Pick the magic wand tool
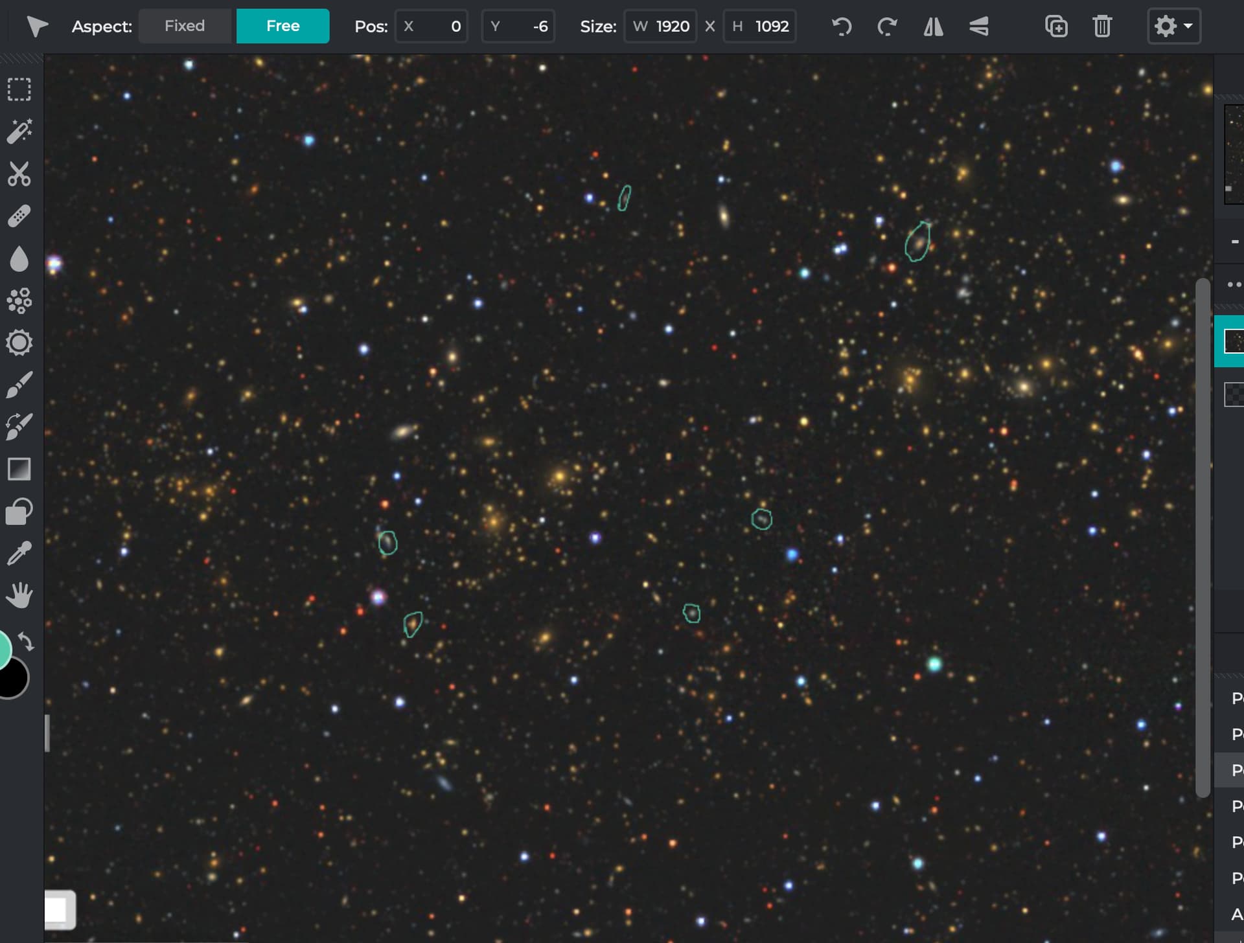Image resolution: width=1244 pixels, height=943 pixels. (x=19, y=131)
